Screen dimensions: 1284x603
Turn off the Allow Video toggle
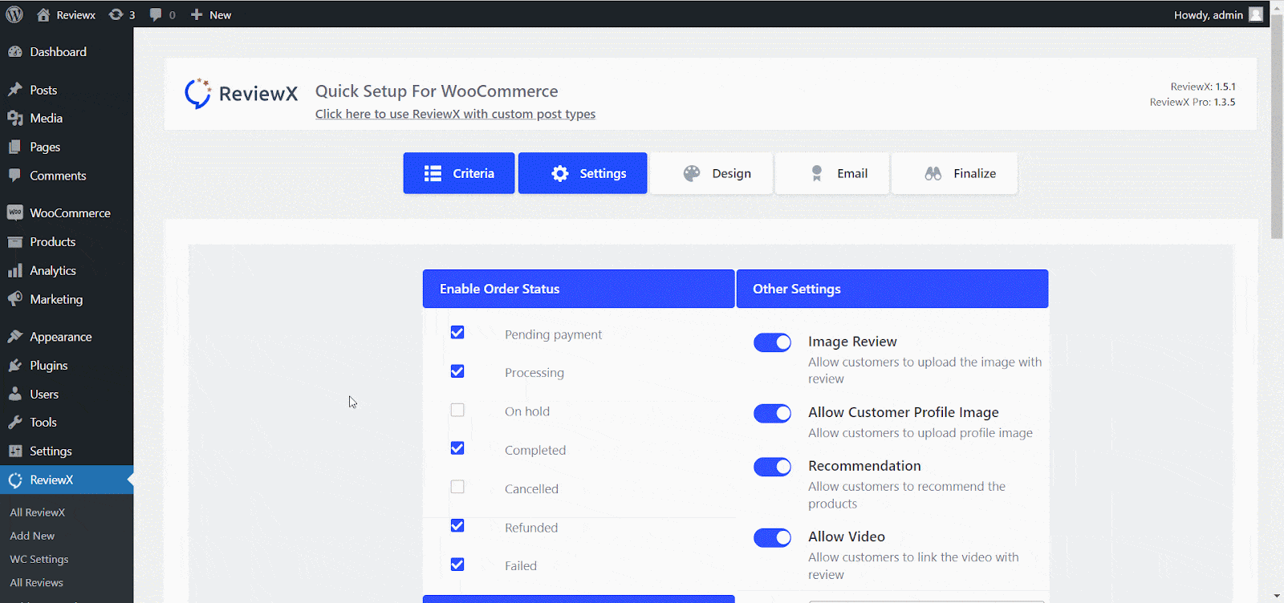point(772,537)
